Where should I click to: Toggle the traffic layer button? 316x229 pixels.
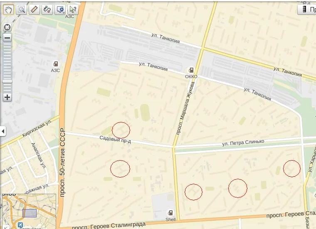coord(307,10)
